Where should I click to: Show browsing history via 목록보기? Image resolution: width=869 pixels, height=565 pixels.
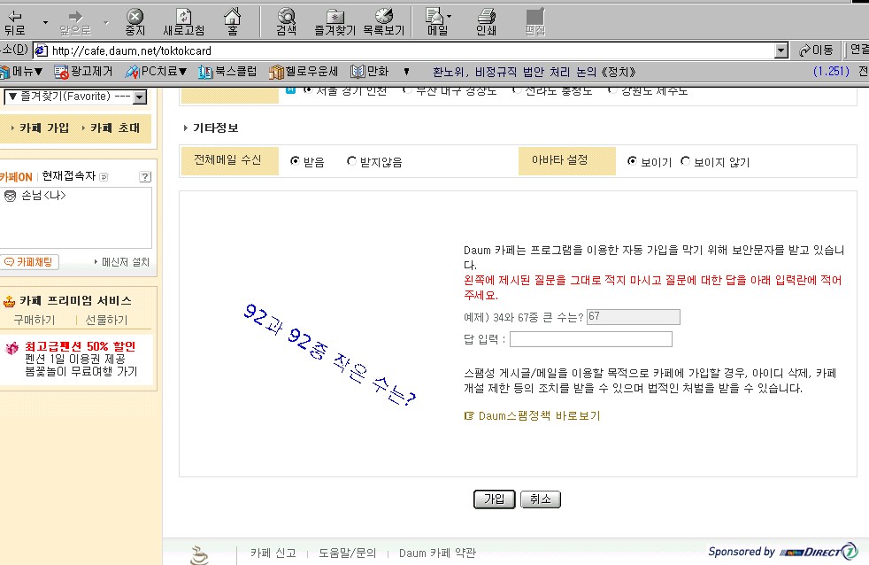pos(383,21)
